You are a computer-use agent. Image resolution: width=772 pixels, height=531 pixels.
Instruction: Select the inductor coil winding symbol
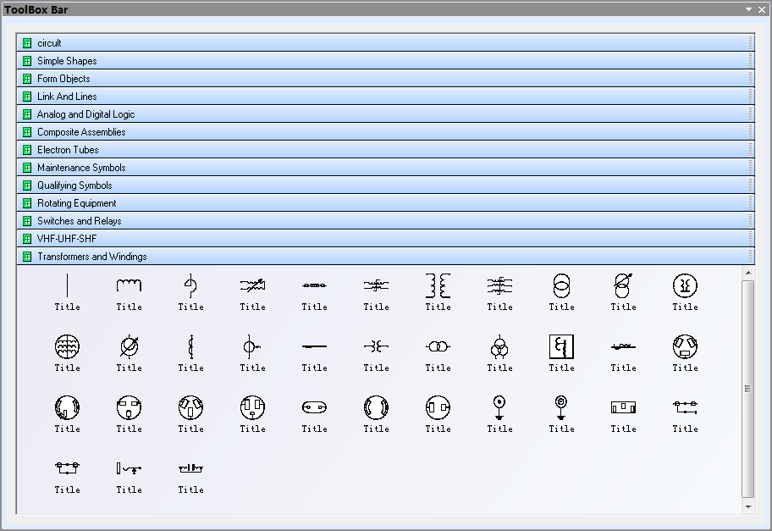click(129, 286)
